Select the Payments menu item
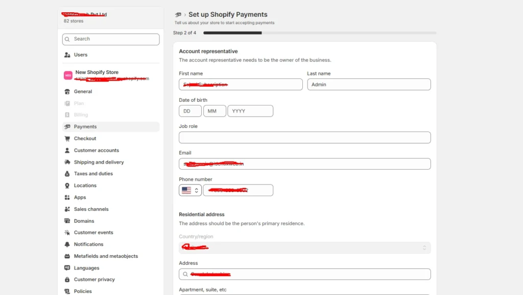523x295 pixels. pos(111,127)
